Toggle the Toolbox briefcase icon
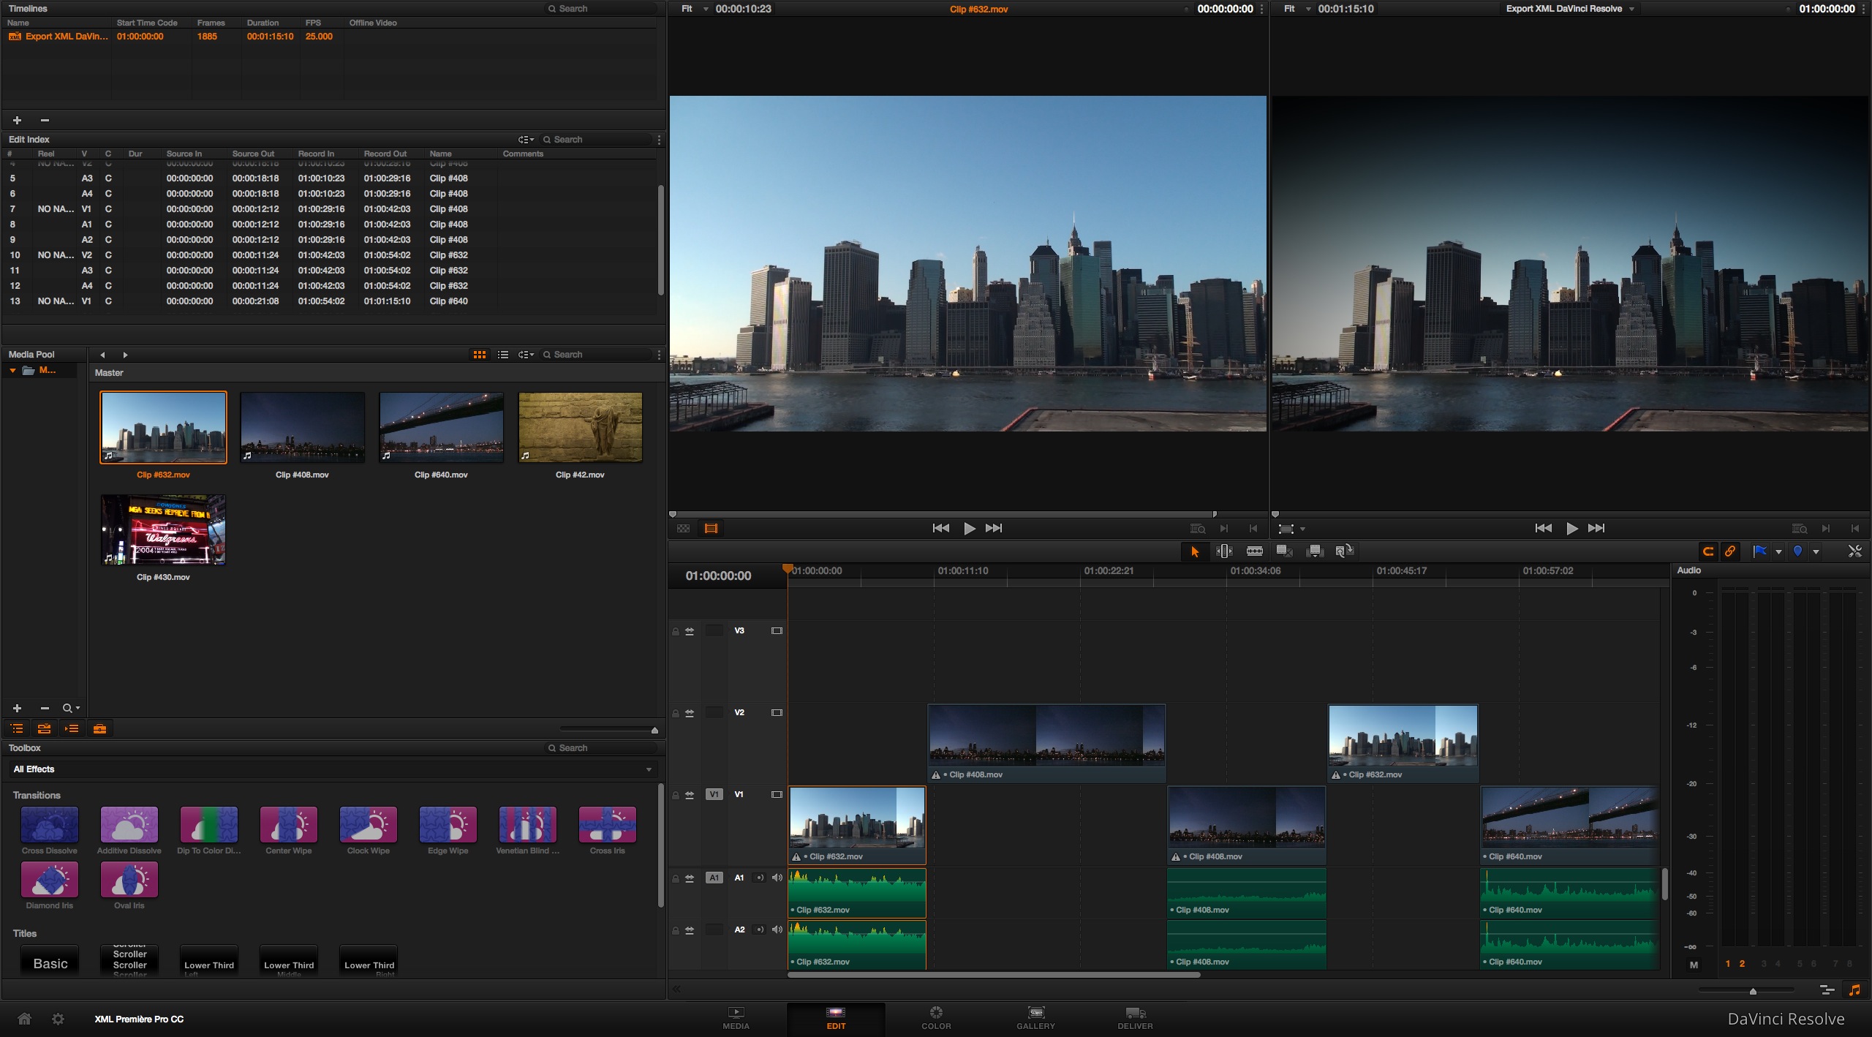The width and height of the screenshot is (1872, 1037). click(100, 728)
